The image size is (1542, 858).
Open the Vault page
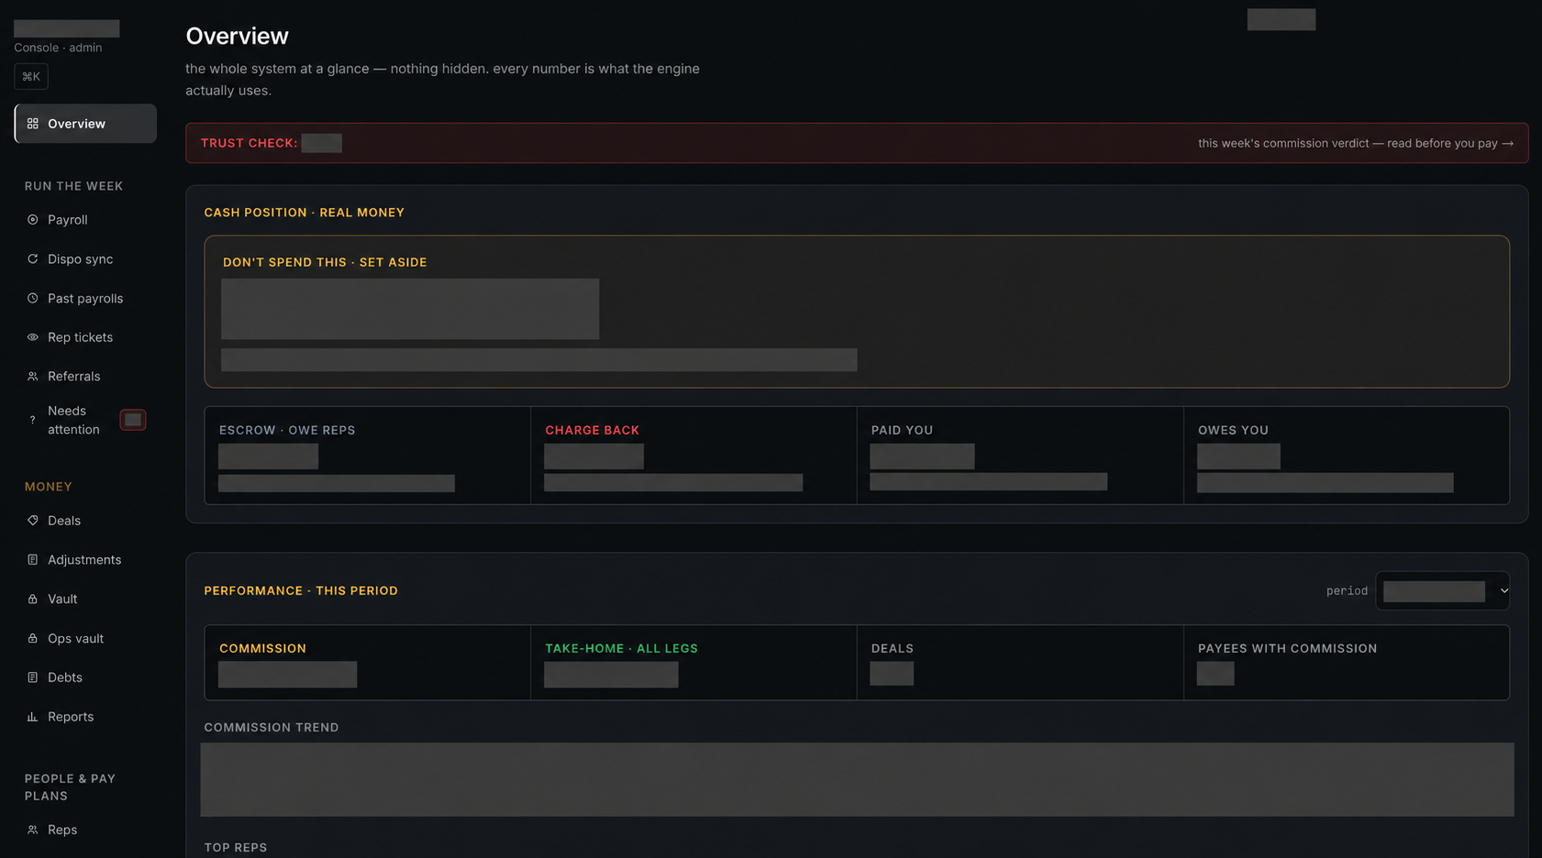coord(85,599)
